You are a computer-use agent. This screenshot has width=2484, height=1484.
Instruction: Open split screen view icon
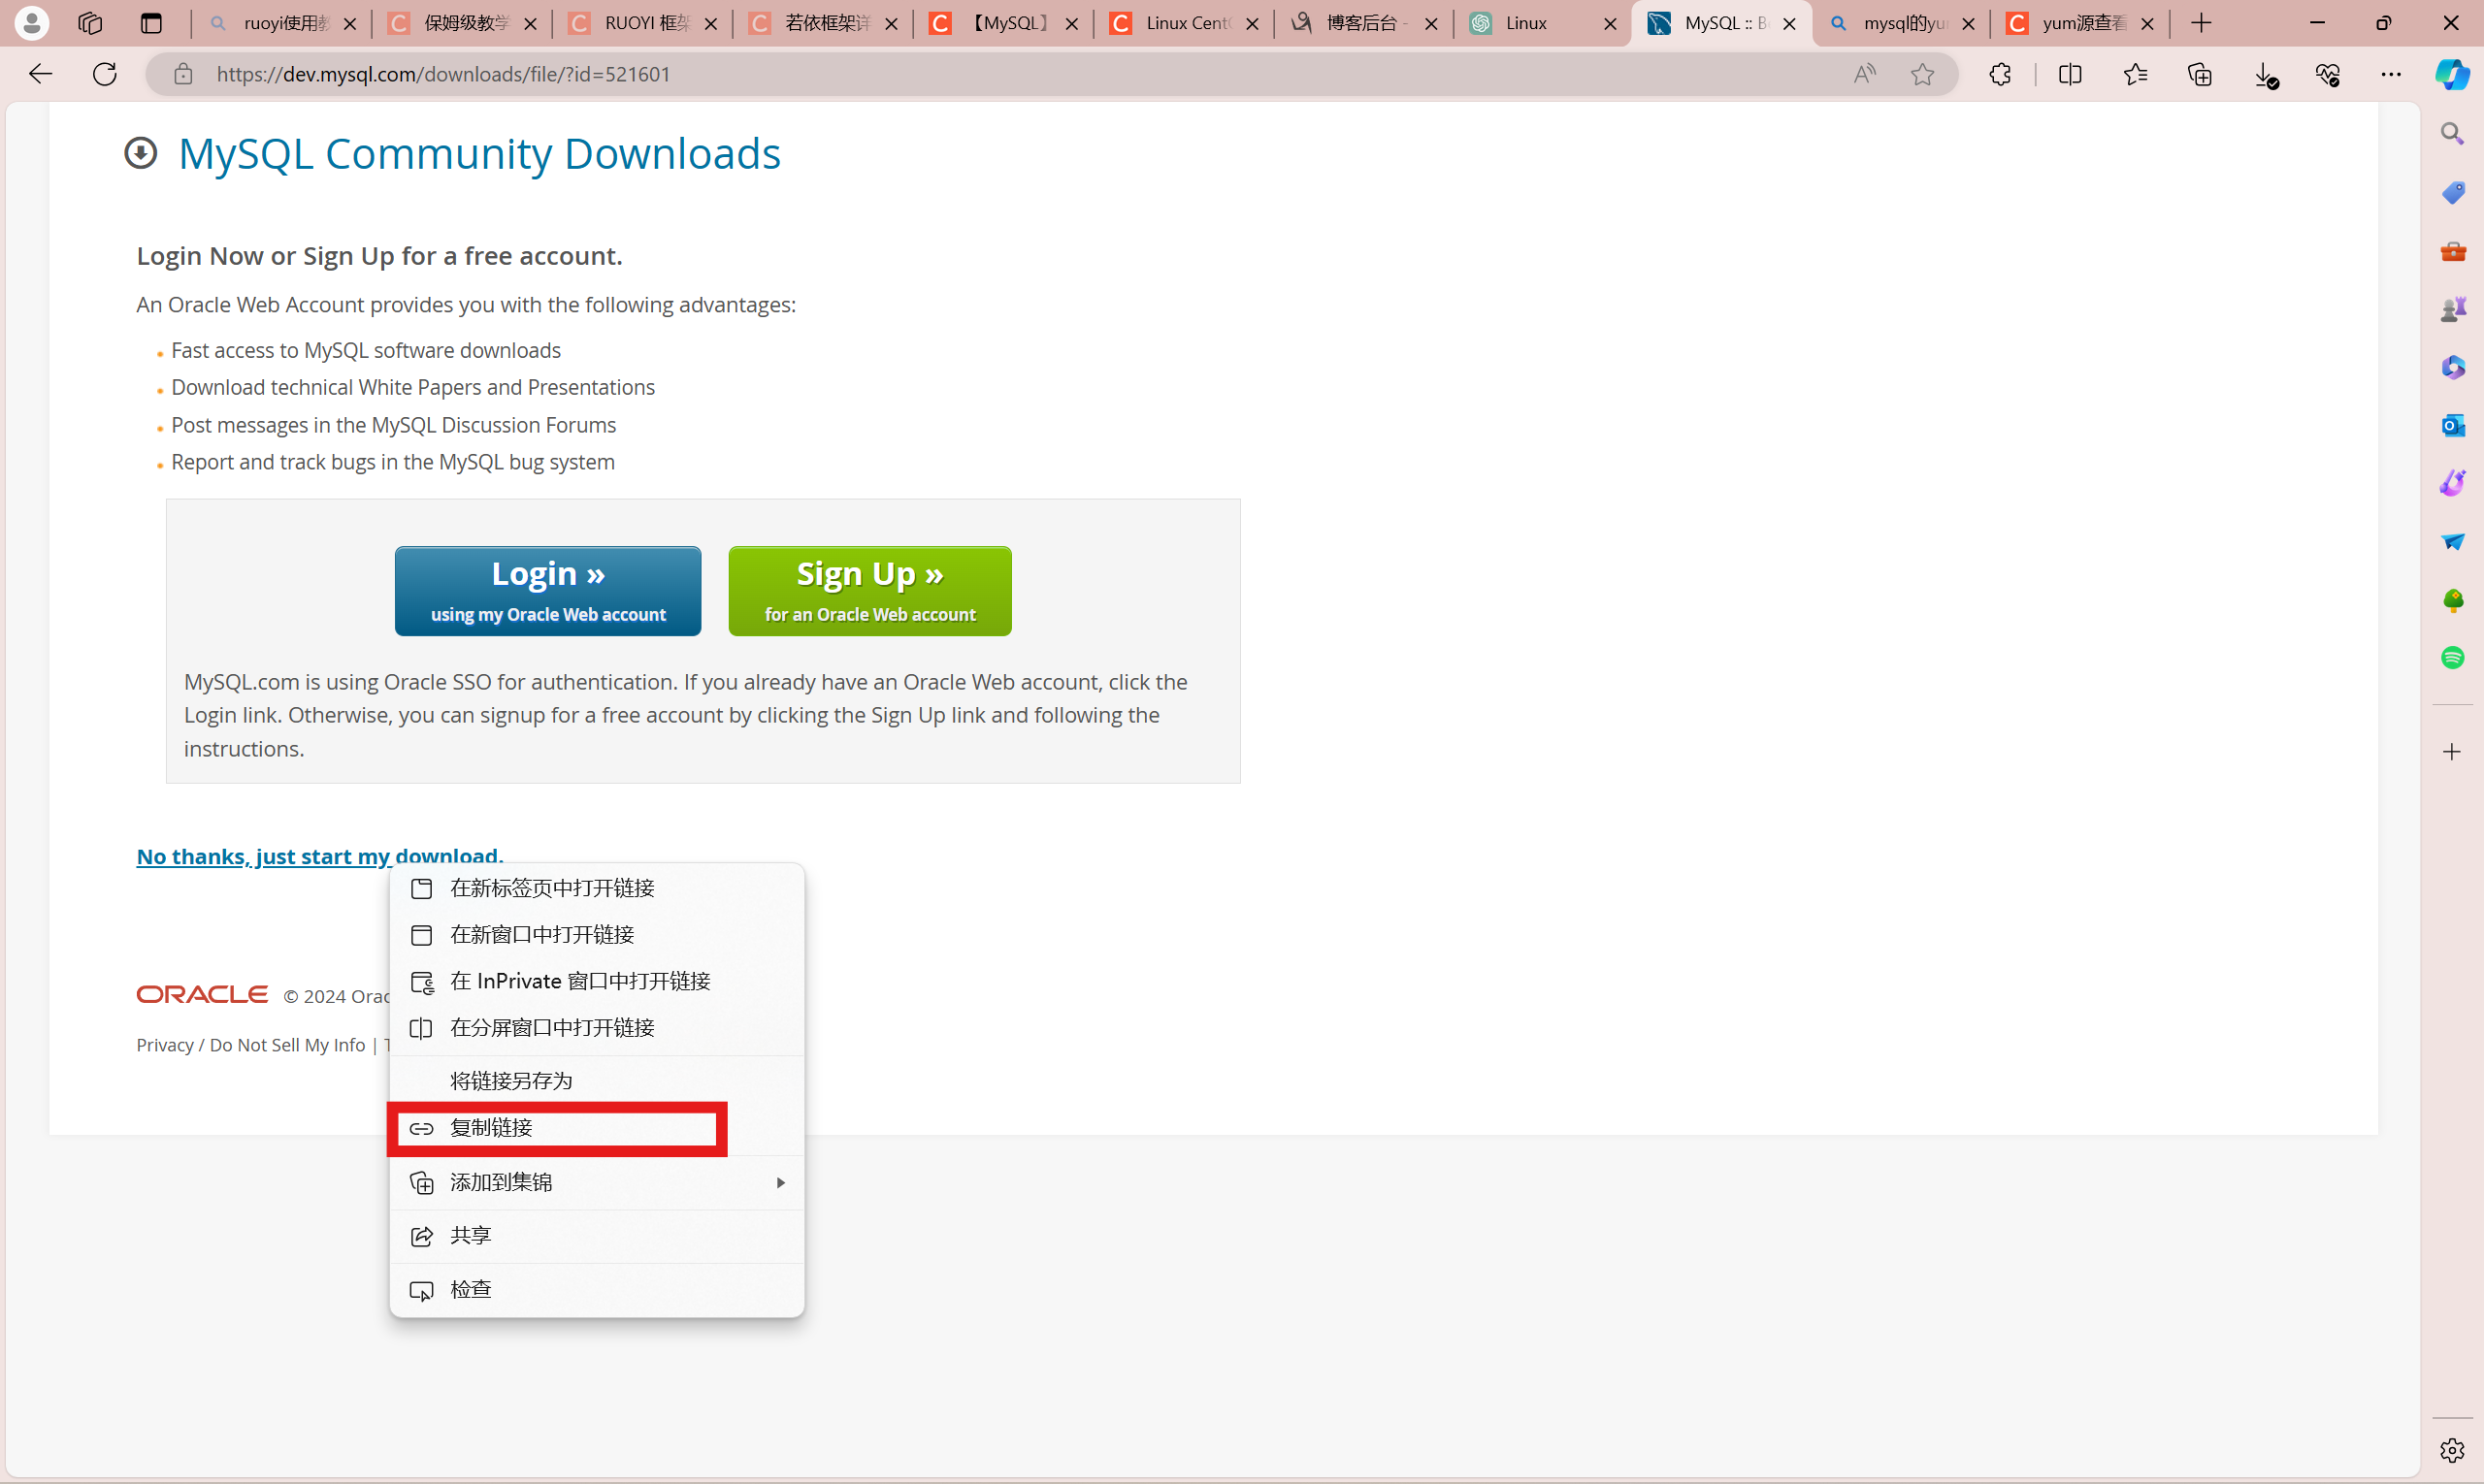(2070, 74)
